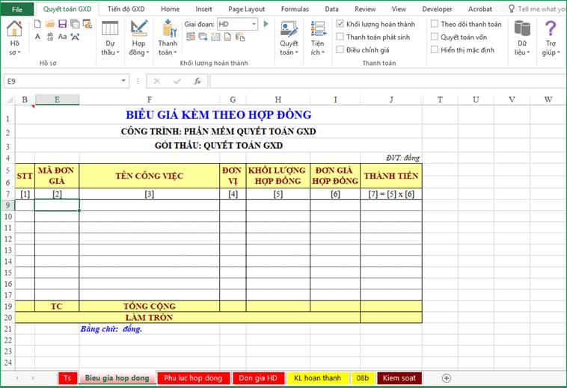Click inside the formula bar input
Screen dimensions: 567x388
tap(374, 81)
